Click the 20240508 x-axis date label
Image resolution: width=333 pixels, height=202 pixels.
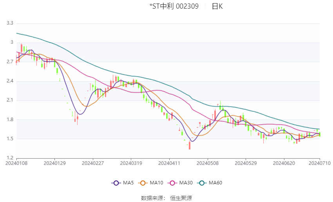tap(208, 163)
